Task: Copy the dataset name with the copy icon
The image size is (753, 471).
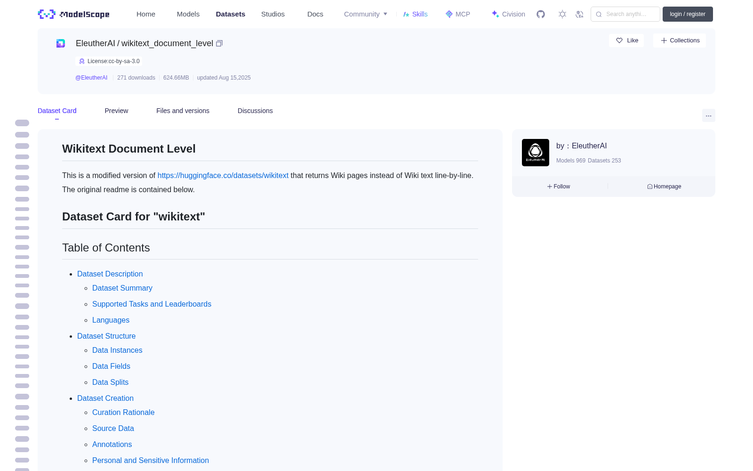Action: [x=219, y=43]
